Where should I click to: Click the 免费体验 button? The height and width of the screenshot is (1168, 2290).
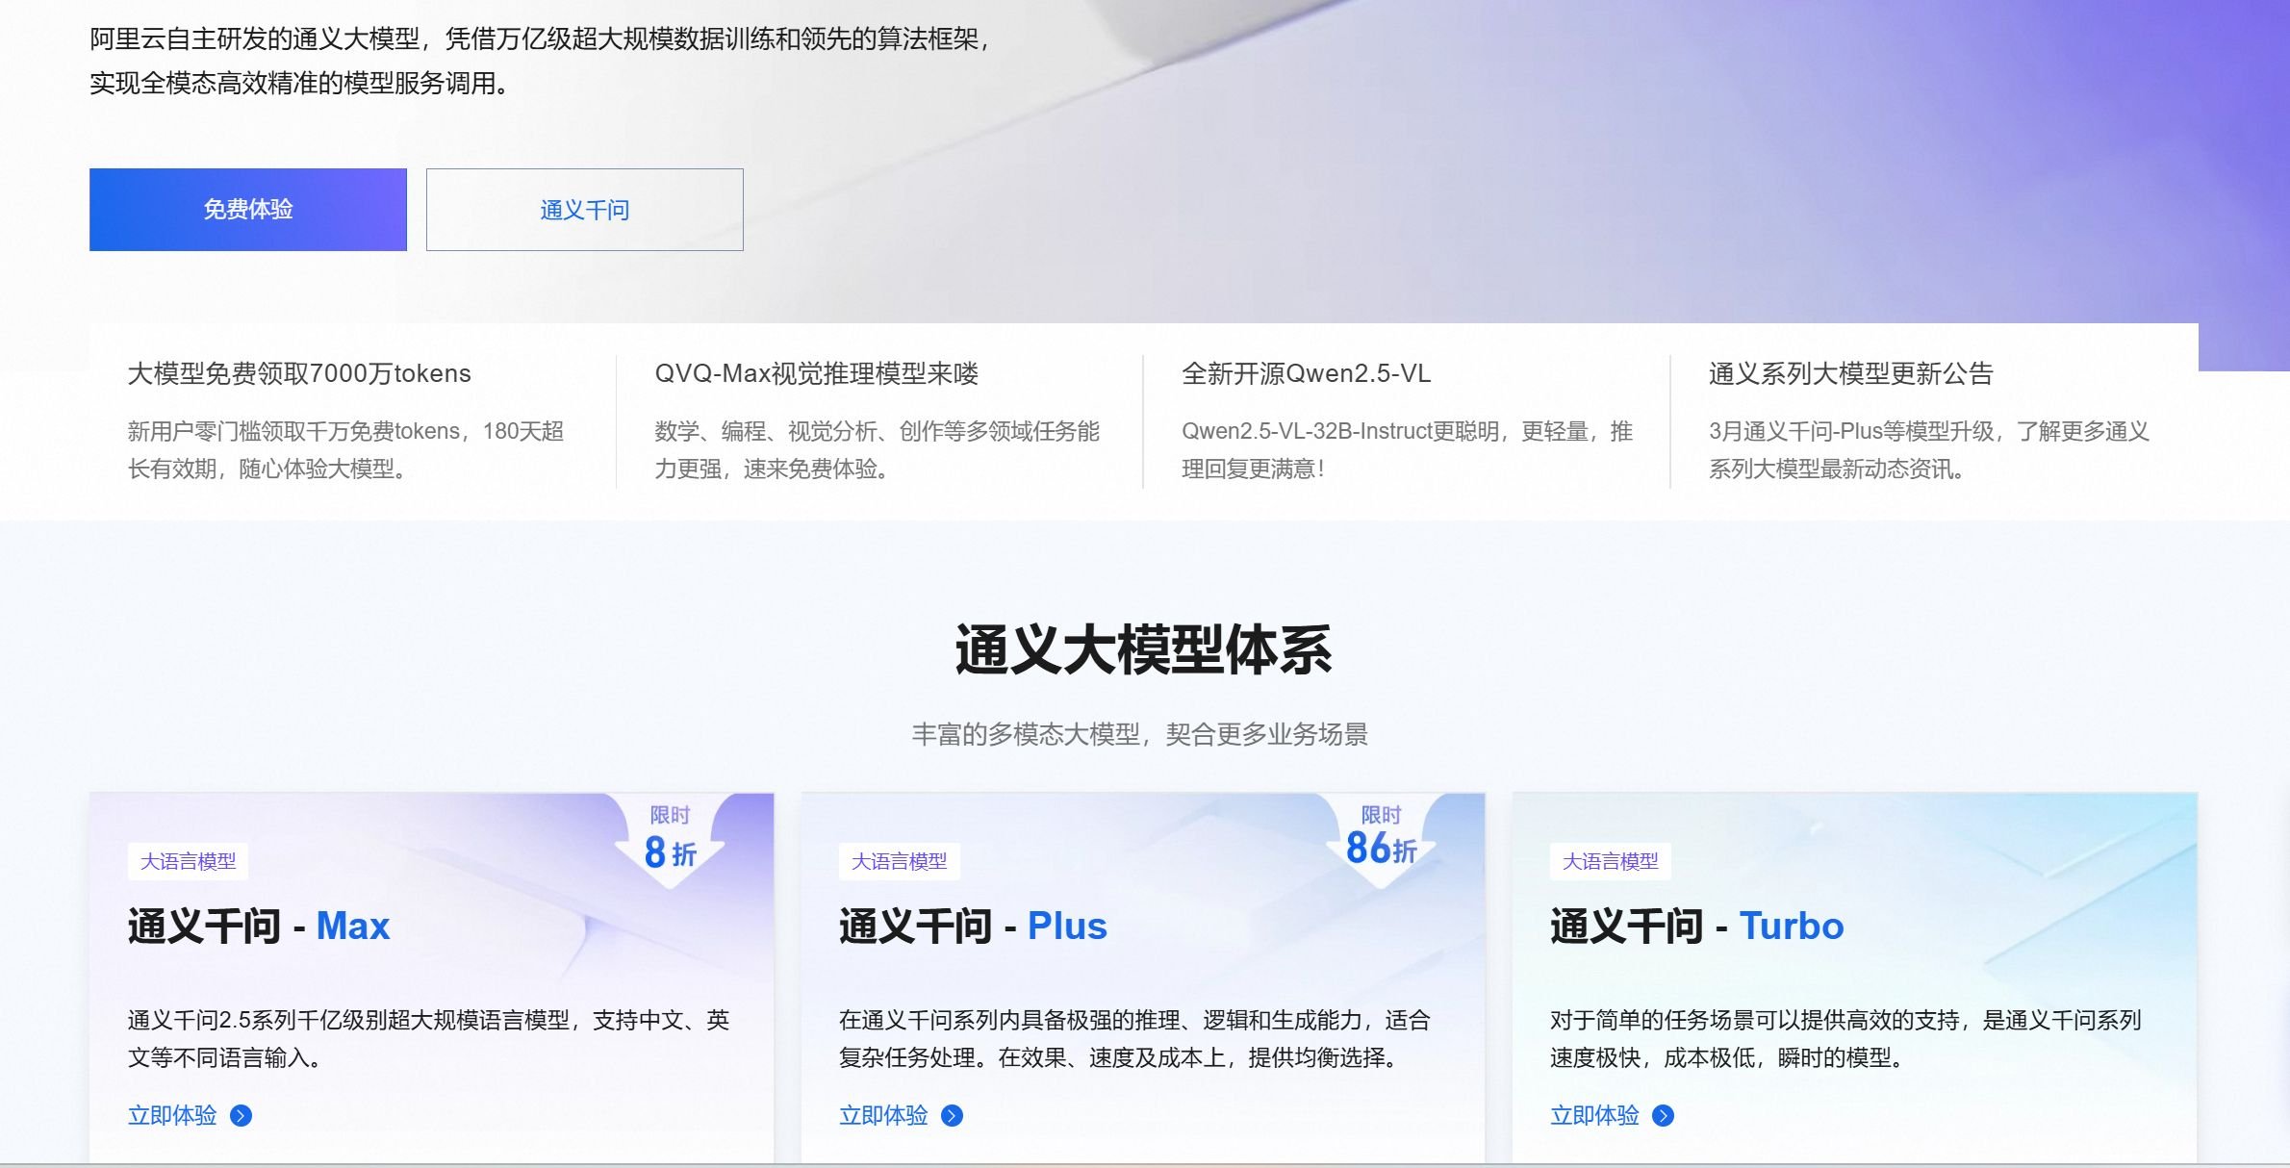(x=247, y=209)
